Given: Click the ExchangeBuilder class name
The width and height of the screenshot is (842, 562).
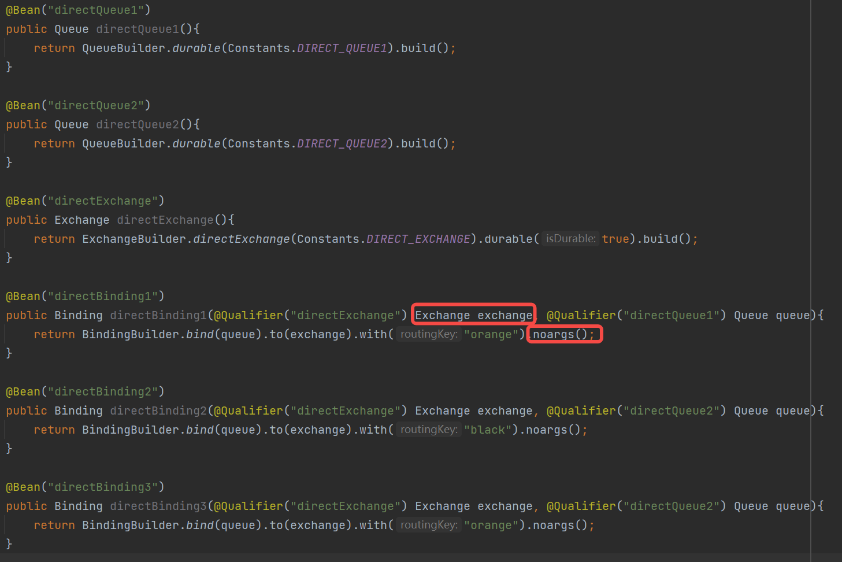Looking at the screenshot, I should (x=134, y=239).
